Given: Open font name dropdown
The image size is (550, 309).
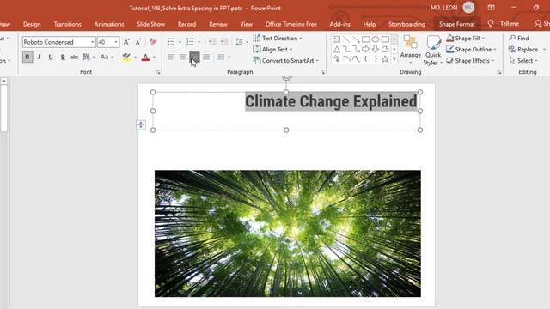Looking at the screenshot, I should pos(93,42).
